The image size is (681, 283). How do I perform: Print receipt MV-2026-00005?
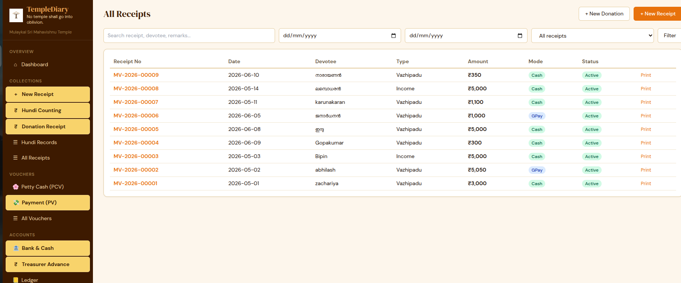click(646, 129)
